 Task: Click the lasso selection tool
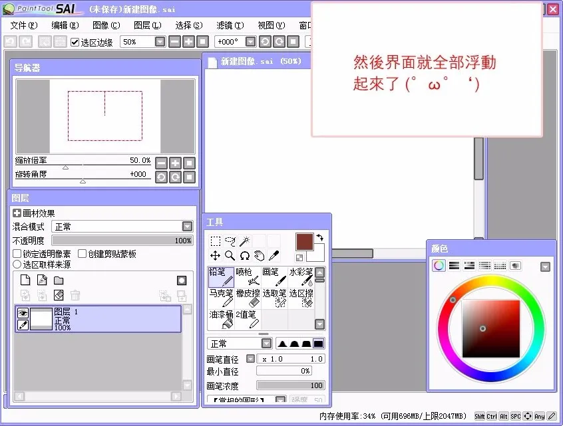pyautogui.click(x=230, y=241)
